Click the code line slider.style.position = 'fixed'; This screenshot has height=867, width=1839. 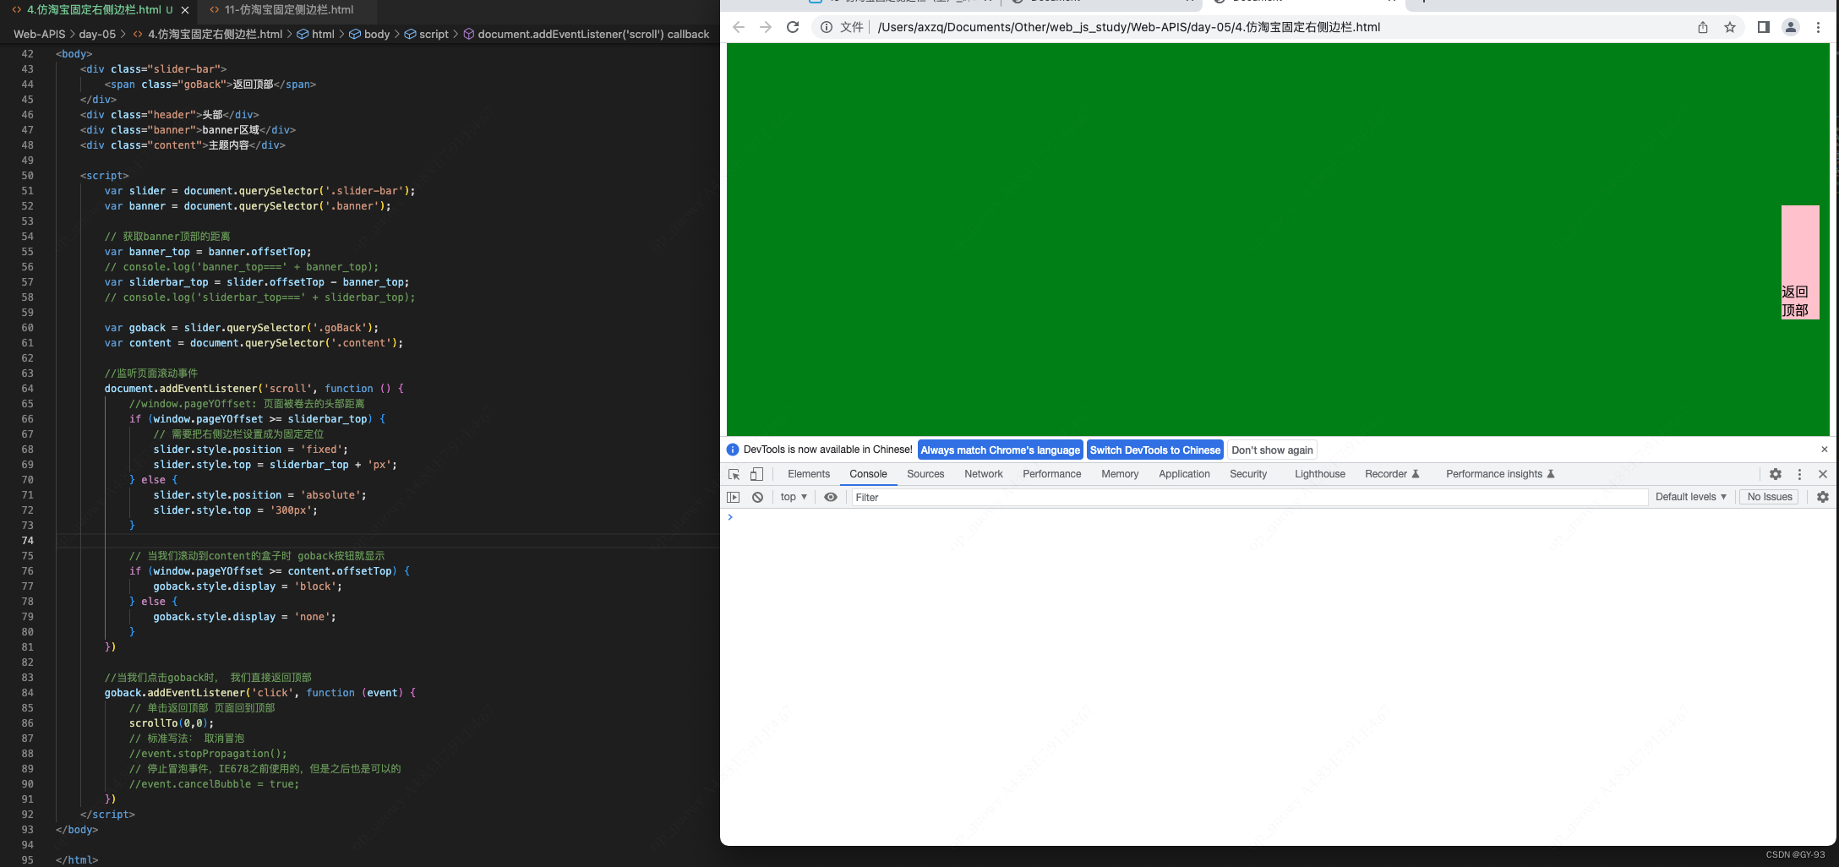point(251,450)
